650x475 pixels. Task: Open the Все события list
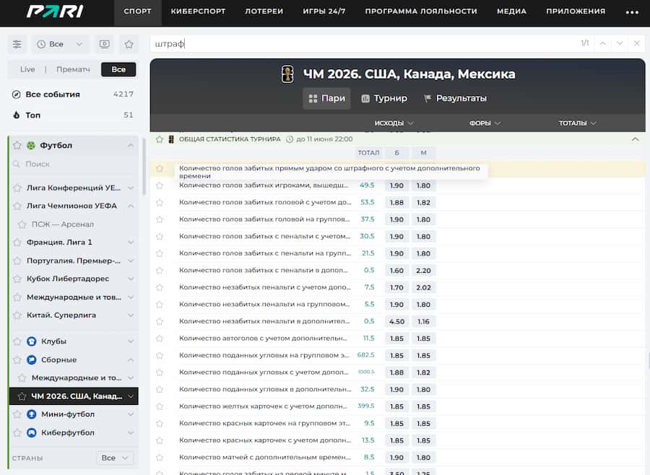73,95
